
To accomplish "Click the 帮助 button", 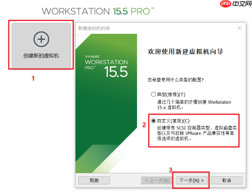I will pyautogui.click(x=94, y=180).
